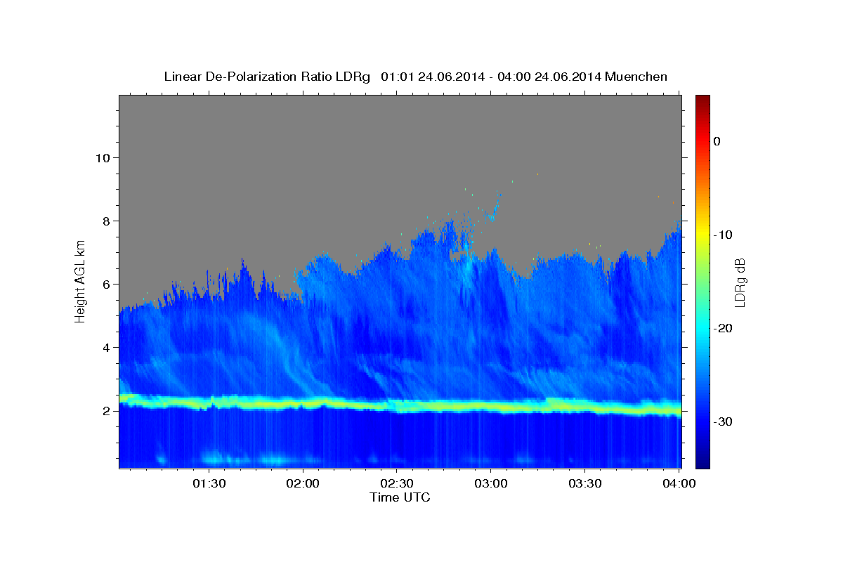Click the '04:00' time axis label
The height and width of the screenshot is (562, 843).
(x=679, y=484)
